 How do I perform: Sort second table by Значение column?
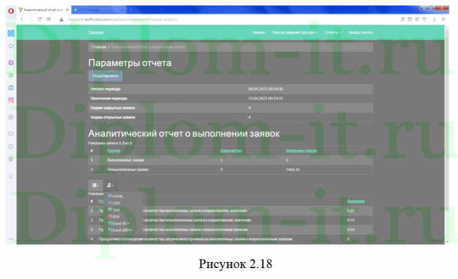(356, 201)
